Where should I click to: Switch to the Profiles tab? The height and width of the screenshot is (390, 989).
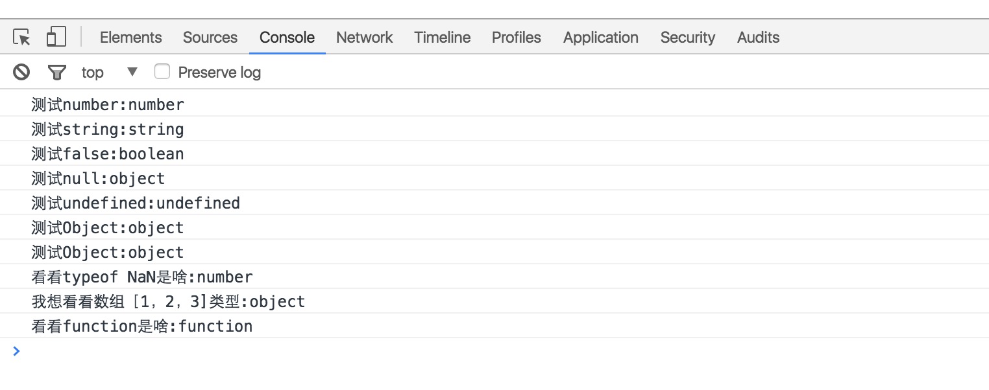pos(516,38)
